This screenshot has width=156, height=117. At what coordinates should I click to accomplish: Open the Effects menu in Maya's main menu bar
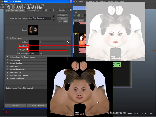(103, 1)
